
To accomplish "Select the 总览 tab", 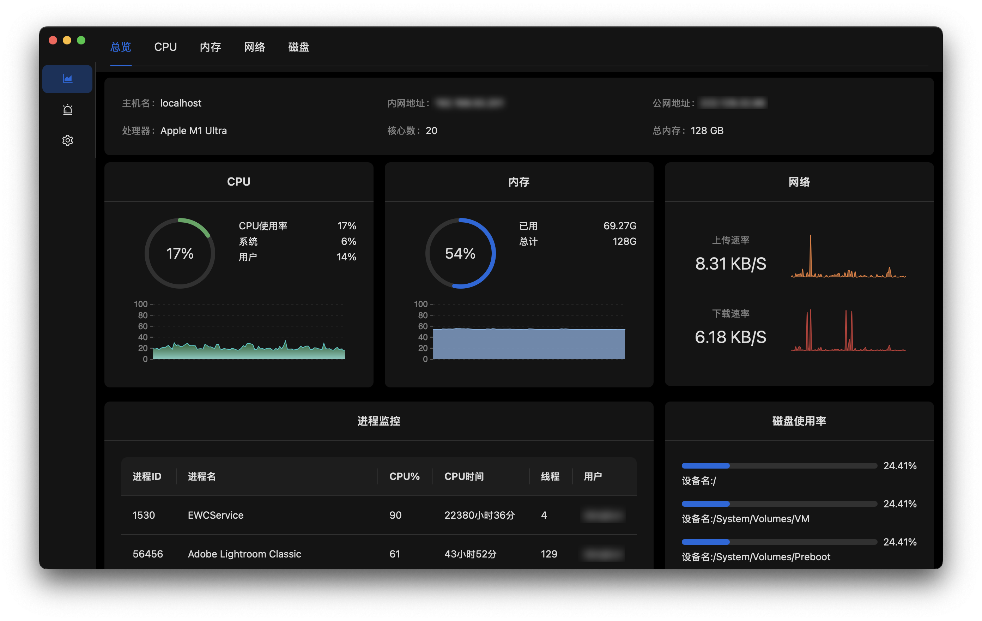I will (x=121, y=47).
